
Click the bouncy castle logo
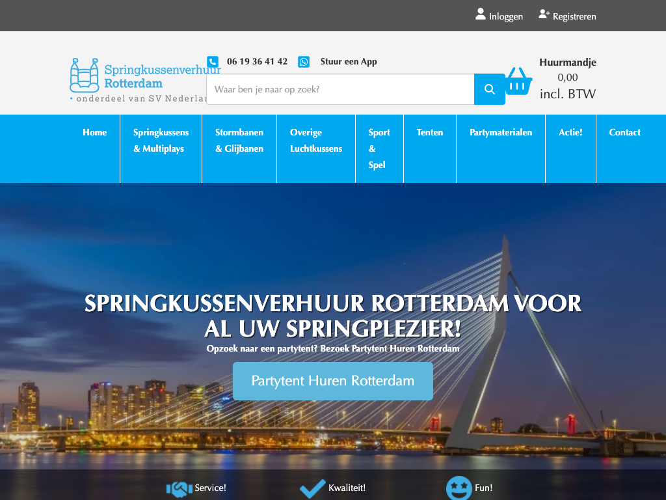tap(84, 75)
